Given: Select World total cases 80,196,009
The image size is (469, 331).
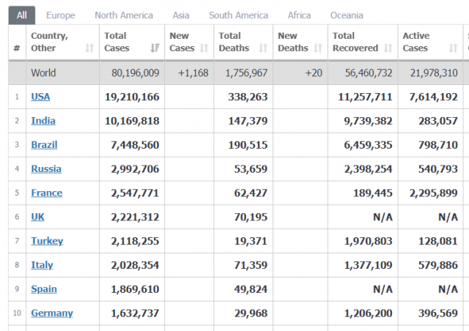Looking at the screenshot, I should pos(136,72).
